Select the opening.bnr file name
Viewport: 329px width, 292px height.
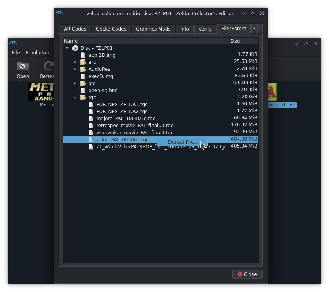[102, 90]
